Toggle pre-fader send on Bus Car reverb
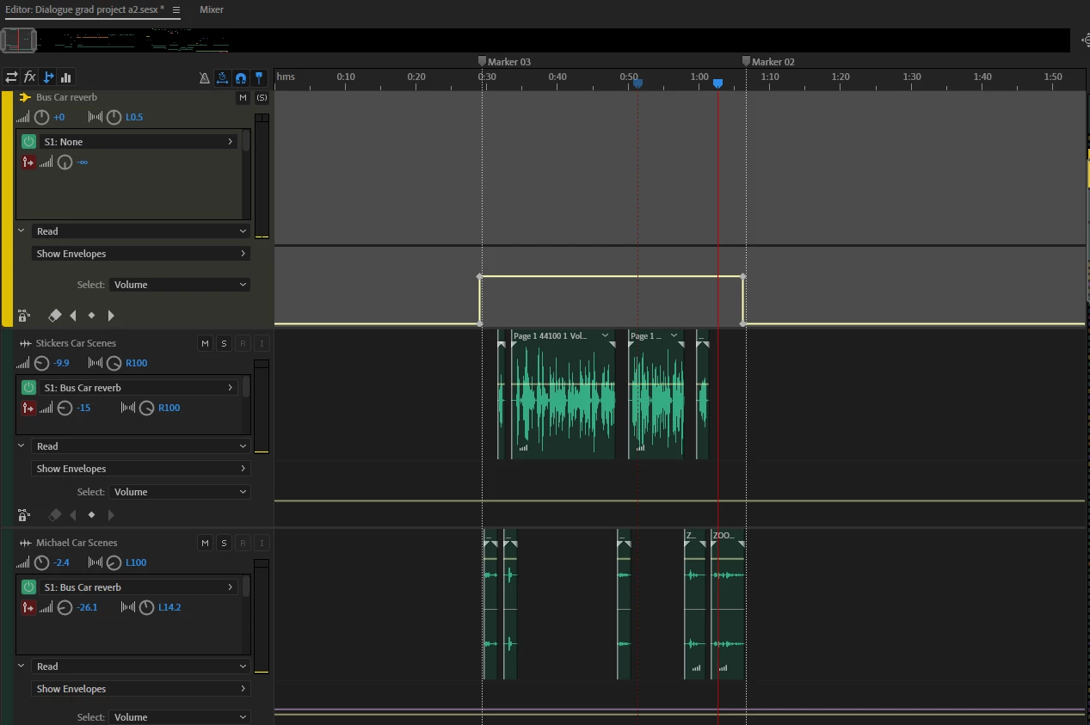The image size is (1090, 725). coord(28,162)
